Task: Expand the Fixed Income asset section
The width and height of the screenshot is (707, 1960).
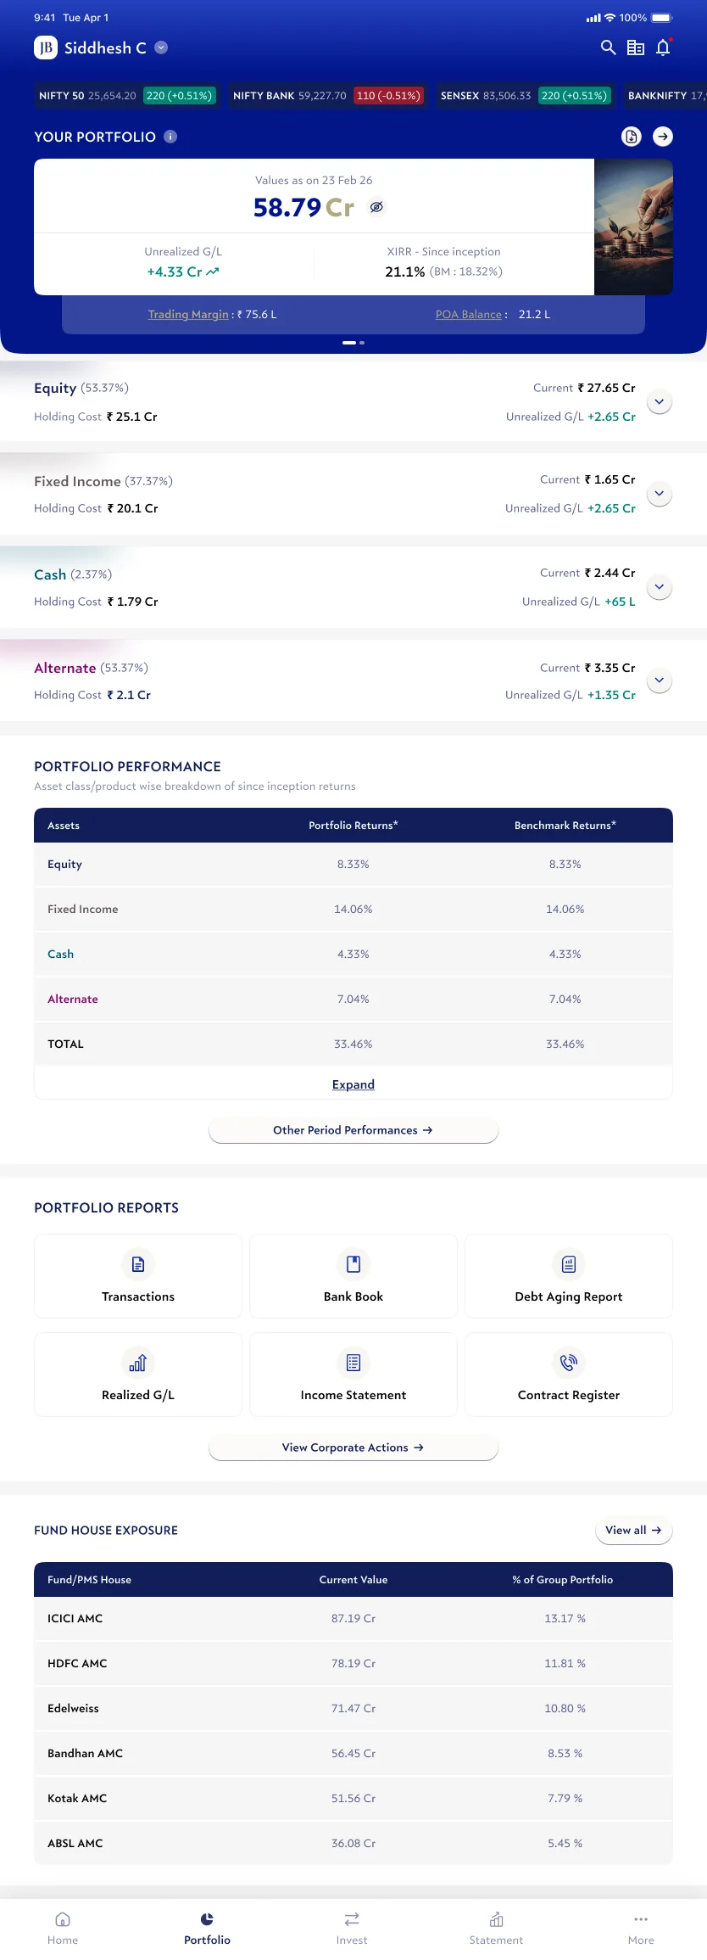Action: (660, 494)
